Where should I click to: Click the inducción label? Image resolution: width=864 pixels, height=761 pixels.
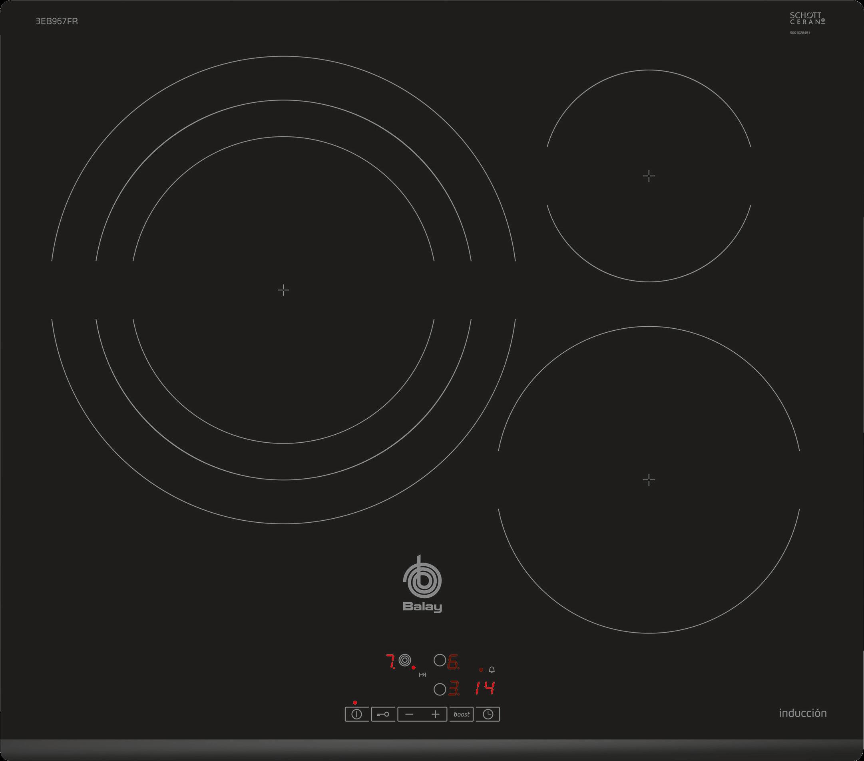[802, 713]
